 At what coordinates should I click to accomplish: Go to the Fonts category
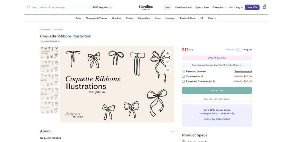pos(78,18)
